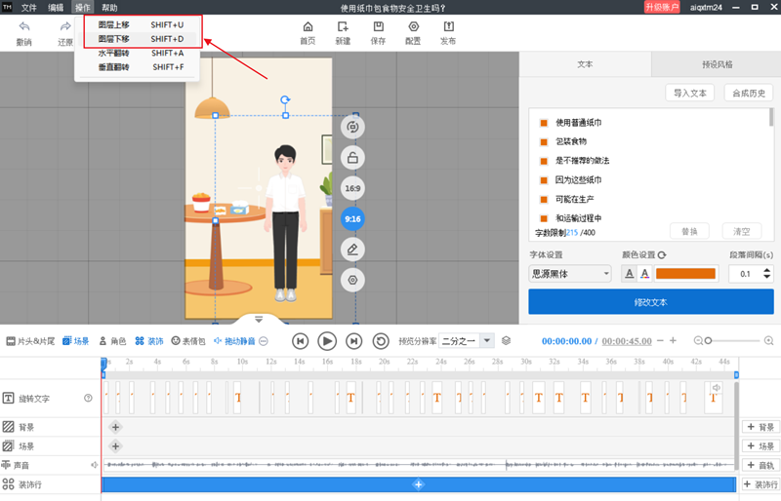Mute the 声音 track speaker icon
Viewport: 781px width, 501px height.
94,465
